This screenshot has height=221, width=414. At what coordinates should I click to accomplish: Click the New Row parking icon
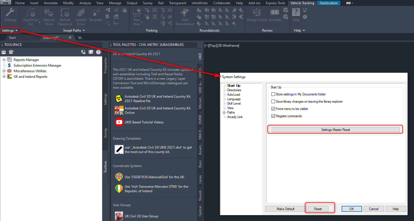[x=137, y=13]
